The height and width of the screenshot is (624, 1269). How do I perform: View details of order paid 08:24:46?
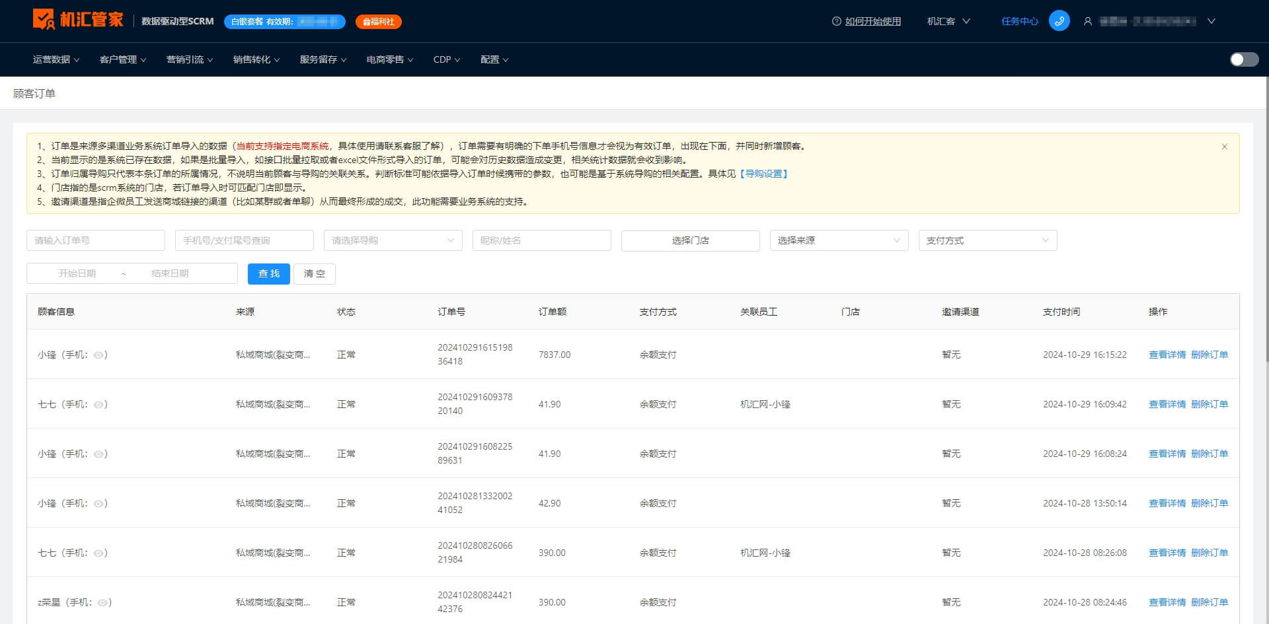(x=1167, y=602)
